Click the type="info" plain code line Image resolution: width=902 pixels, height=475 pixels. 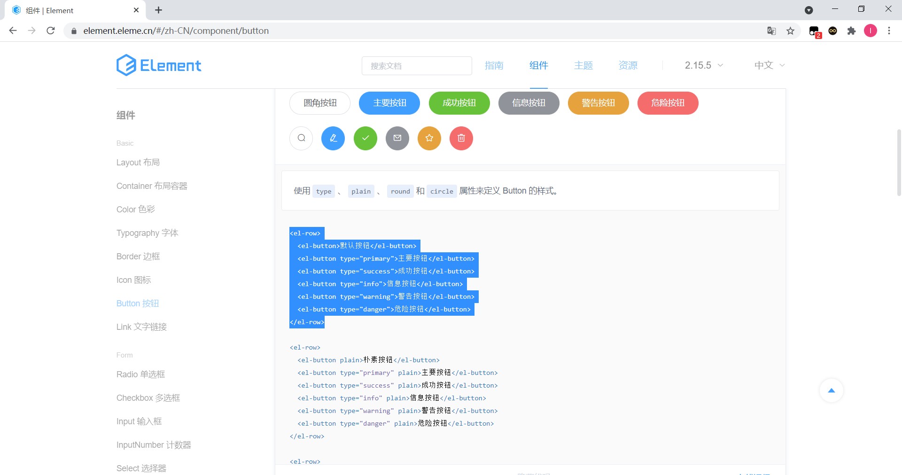click(x=392, y=398)
